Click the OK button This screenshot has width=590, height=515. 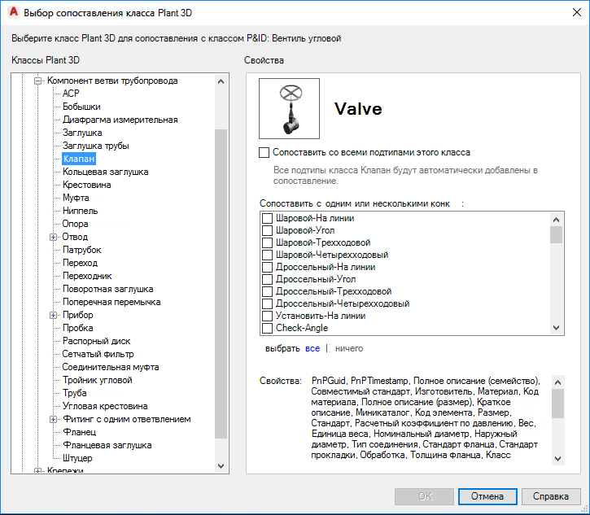click(425, 496)
